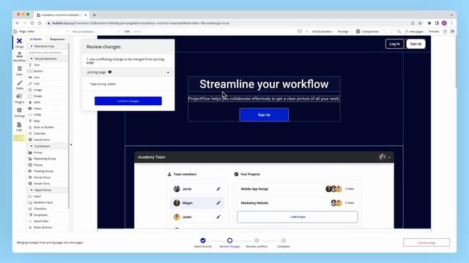The image size is (469, 263).
Task: Click the Confirm changes button
Action: pyautogui.click(x=128, y=101)
